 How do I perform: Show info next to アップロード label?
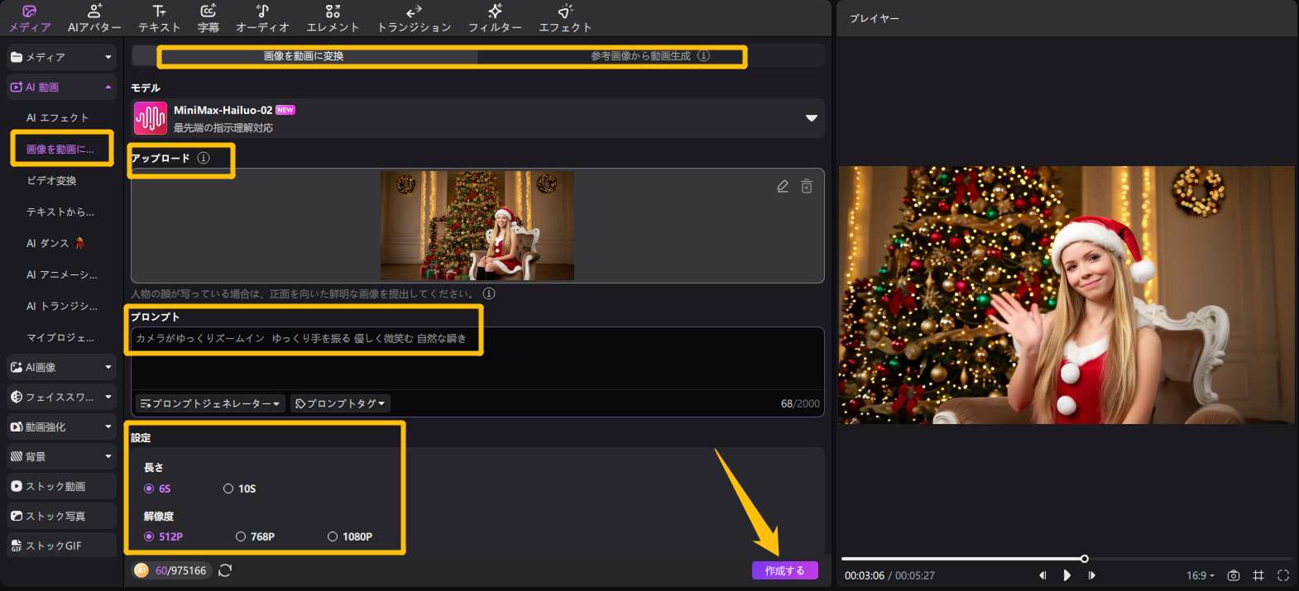(x=204, y=158)
